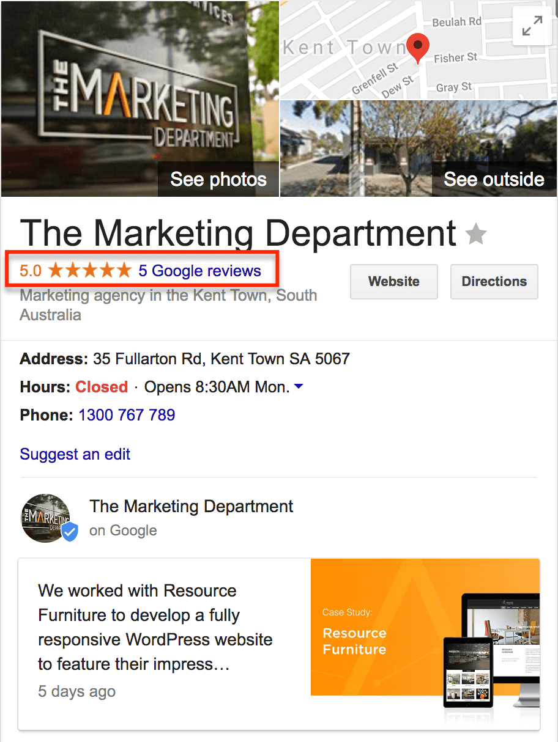Open the Kent Town map thumbnail
Image resolution: width=558 pixels, height=742 pixels.
point(418,50)
